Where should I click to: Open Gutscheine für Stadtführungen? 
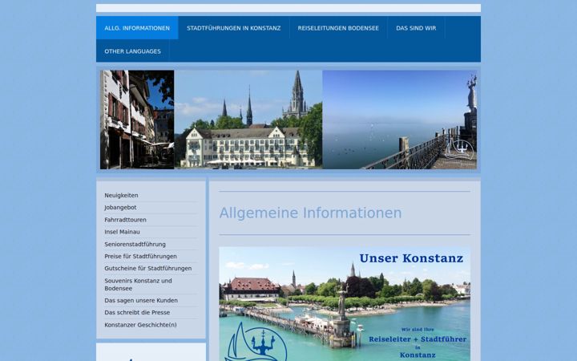point(147,268)
